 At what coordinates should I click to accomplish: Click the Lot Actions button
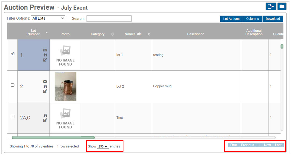(x=231, y=19)
